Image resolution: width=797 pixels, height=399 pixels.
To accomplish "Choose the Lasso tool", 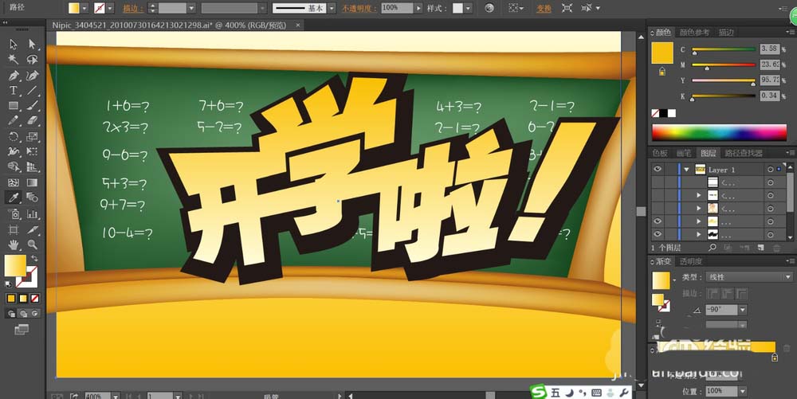I will point(32,60).
